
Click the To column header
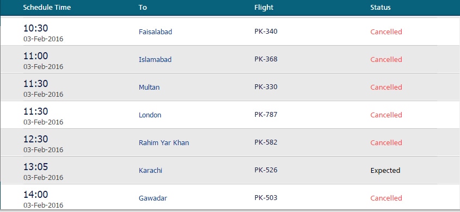click(143, 7)
